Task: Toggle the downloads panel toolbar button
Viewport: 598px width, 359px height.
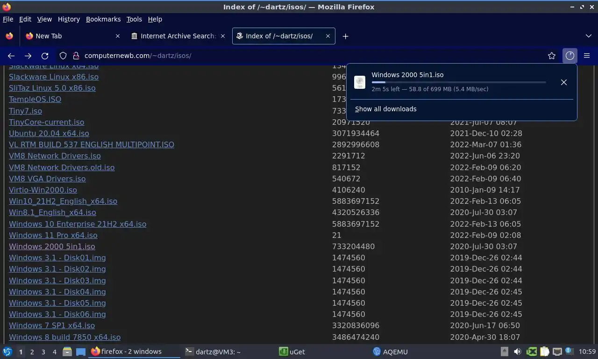Action: click(x=570, y=56)
